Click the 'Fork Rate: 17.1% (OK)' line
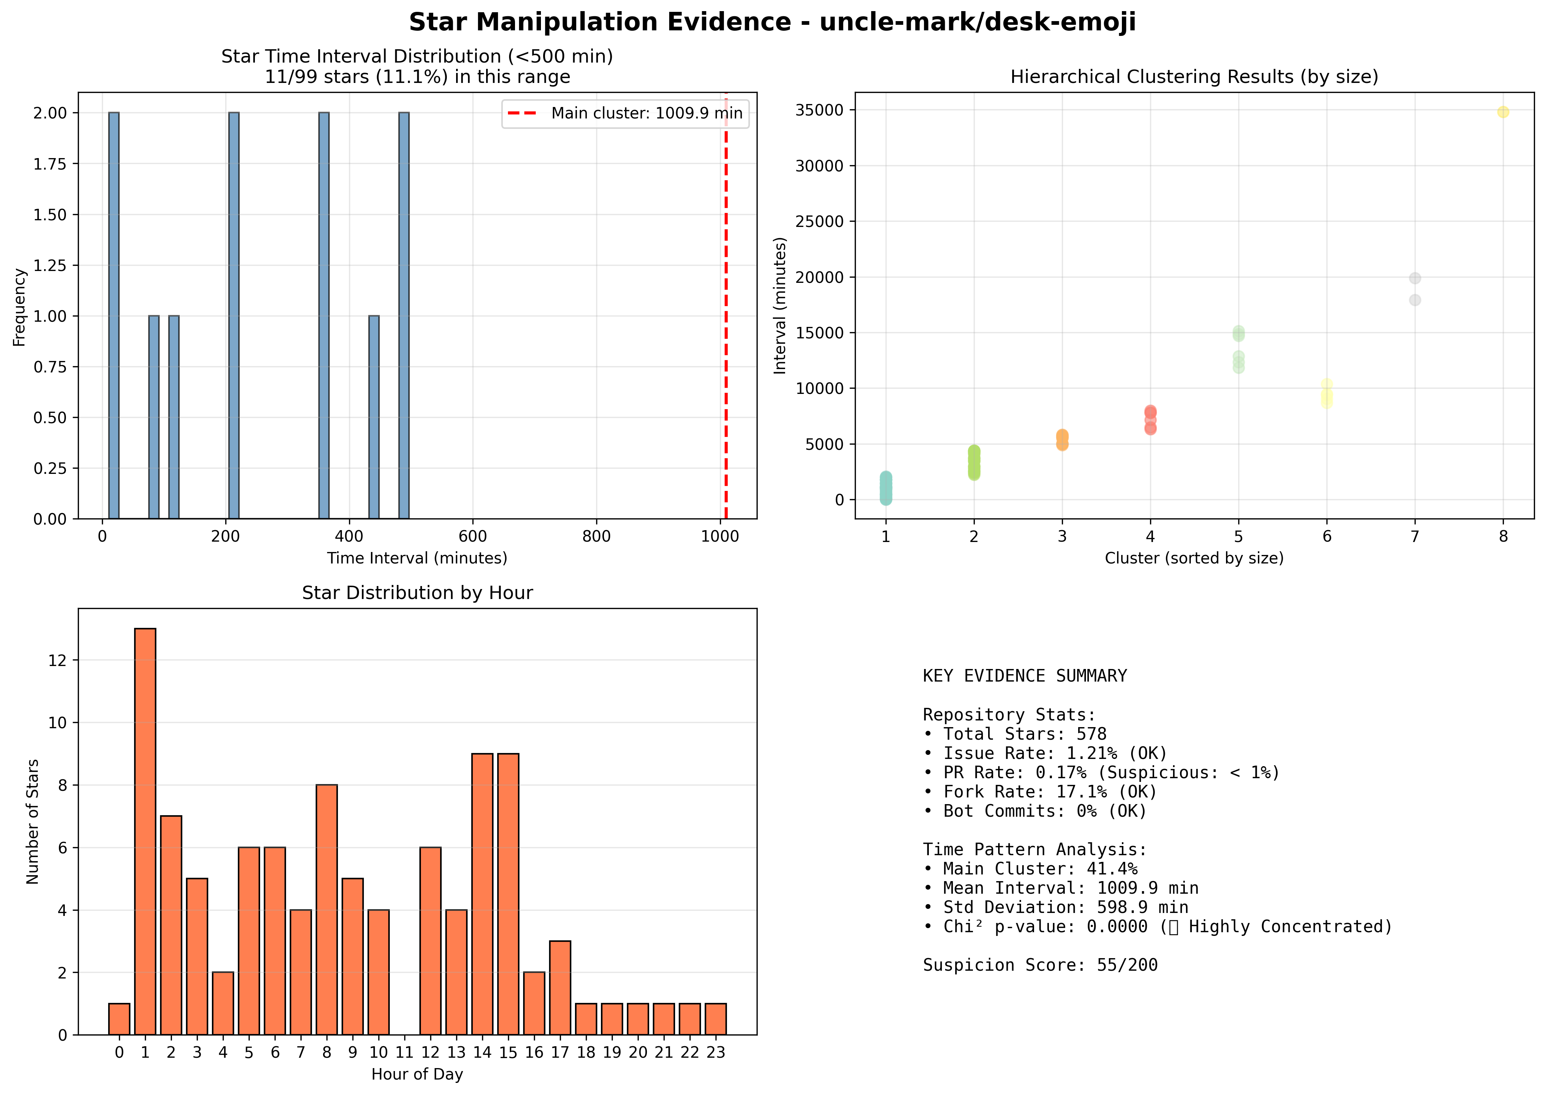Viewport: 1545px width, 1094px height. [x=1040, y=792]
